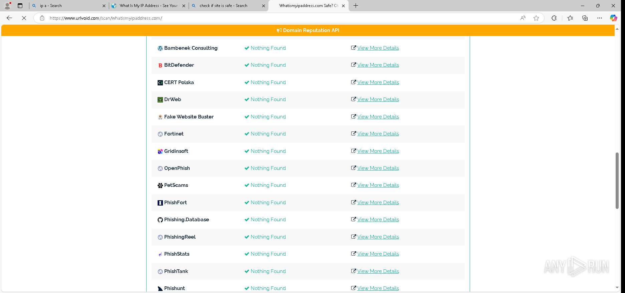Image resolution: width=625 pixels, height=293 pixels.
Task: Click the Bambenek Consulting WordPress icon
Action: pos(160,48)
